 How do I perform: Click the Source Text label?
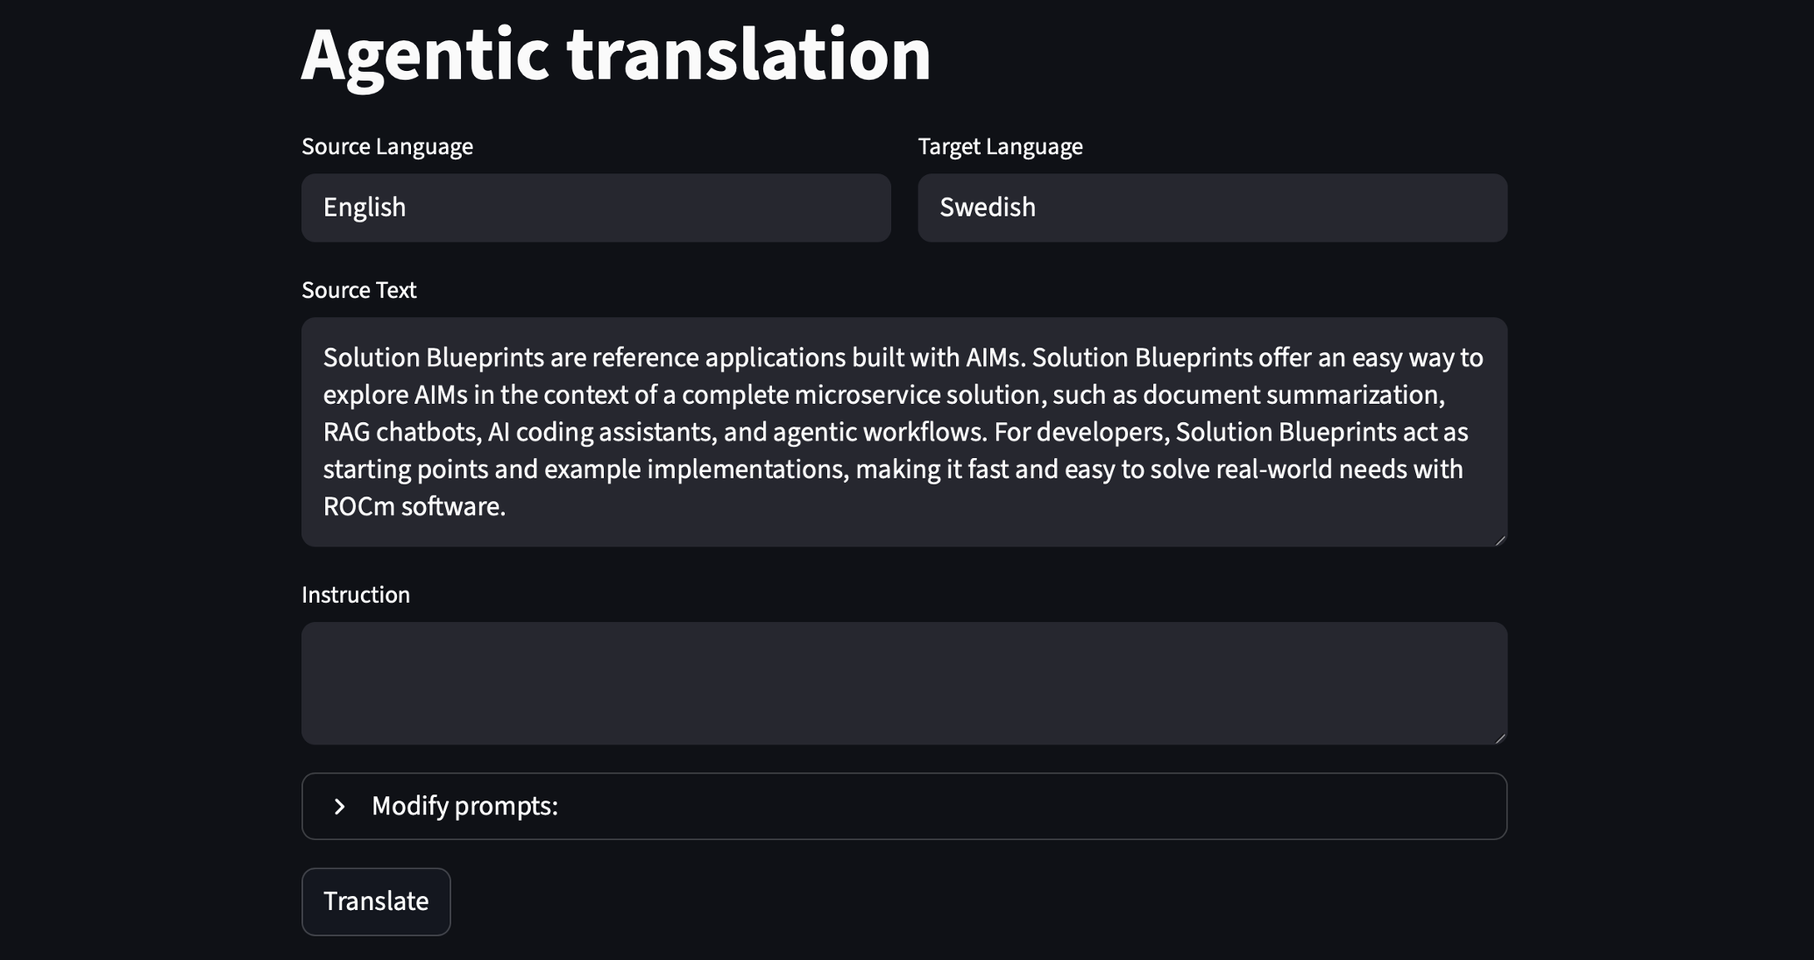click(x=358, y=290)
